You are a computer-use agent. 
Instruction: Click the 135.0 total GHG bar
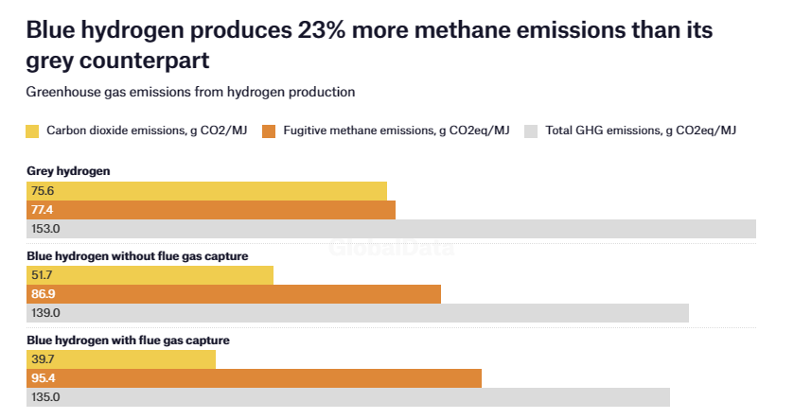pyautogui.click(x=348, y=397)
